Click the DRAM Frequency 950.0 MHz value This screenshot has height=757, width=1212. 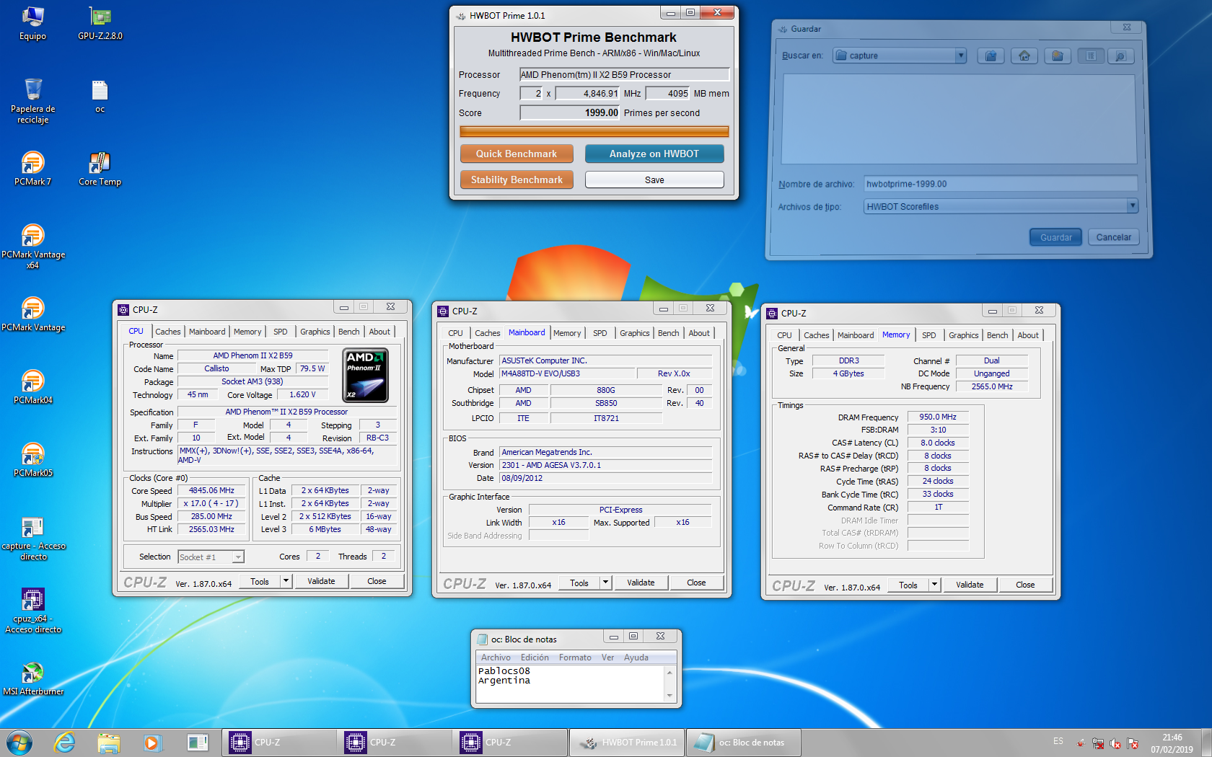(x=938, y=417)
